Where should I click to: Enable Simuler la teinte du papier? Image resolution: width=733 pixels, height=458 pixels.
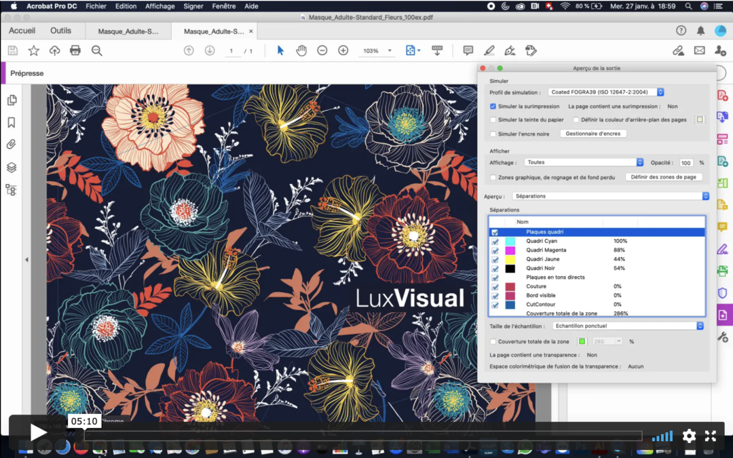pos(493,120)
